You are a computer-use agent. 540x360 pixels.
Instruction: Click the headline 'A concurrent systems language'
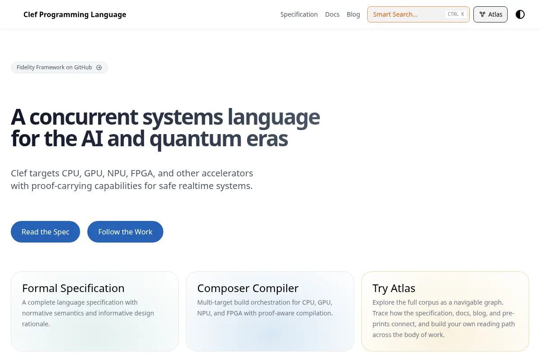click(x=165, y=117)
